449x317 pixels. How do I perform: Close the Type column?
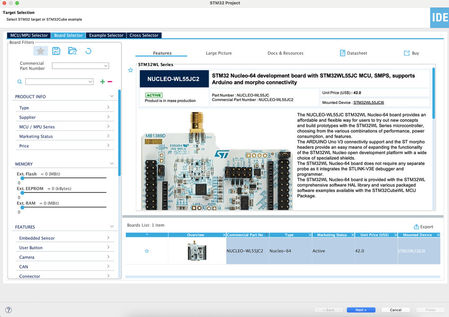[310, 235]
